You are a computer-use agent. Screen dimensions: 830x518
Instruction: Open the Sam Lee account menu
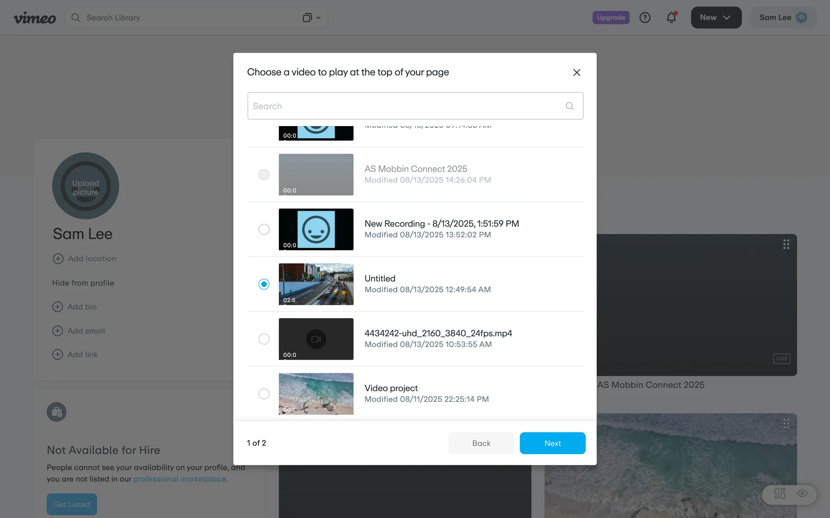(775, 18)
